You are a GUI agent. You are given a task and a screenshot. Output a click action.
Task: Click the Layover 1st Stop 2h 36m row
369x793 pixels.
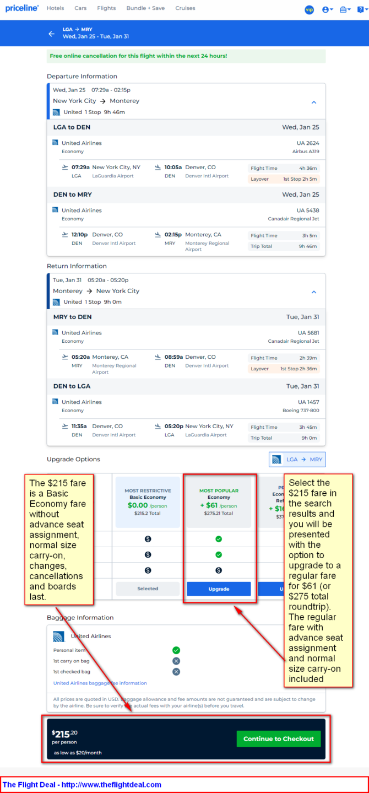click(284, 369)
